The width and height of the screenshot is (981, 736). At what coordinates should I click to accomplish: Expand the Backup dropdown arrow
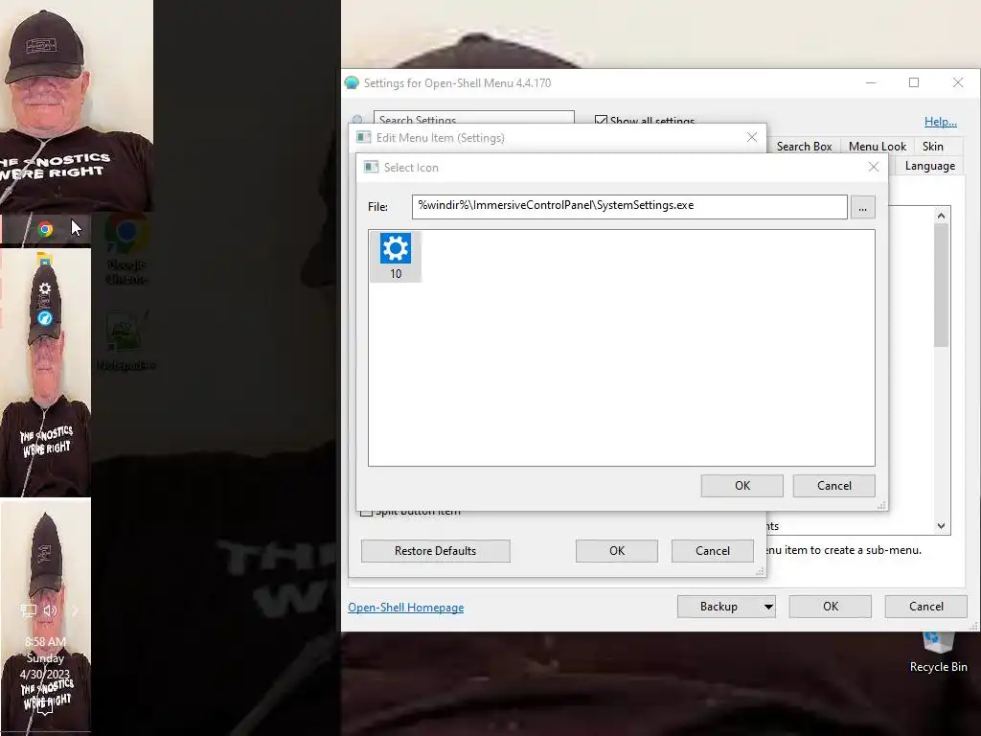click(x=768, y=607)
